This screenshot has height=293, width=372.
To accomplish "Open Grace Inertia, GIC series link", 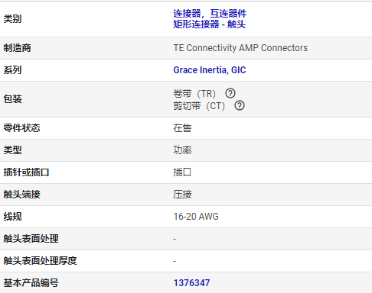I will tap(210, 70).
